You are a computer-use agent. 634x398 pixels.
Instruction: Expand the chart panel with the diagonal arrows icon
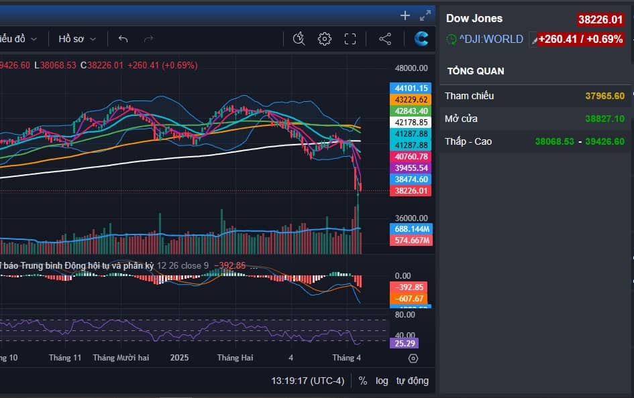coord(425,15)
